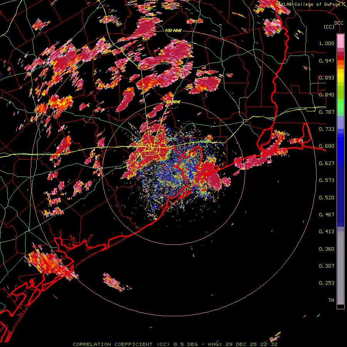Click the [CC] units label
The width and height of the screenshot is (347, 347).
(329, 27)
